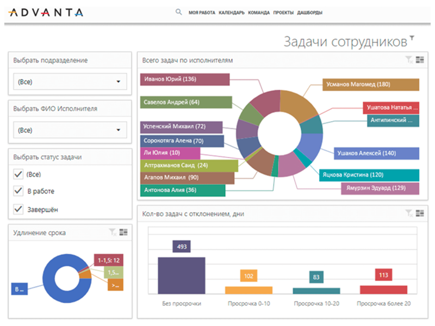435x326 pixels.
Task: Open table view icon in tasks-by-executor panel
Action: pyautogui.click(x=420, y=60)
